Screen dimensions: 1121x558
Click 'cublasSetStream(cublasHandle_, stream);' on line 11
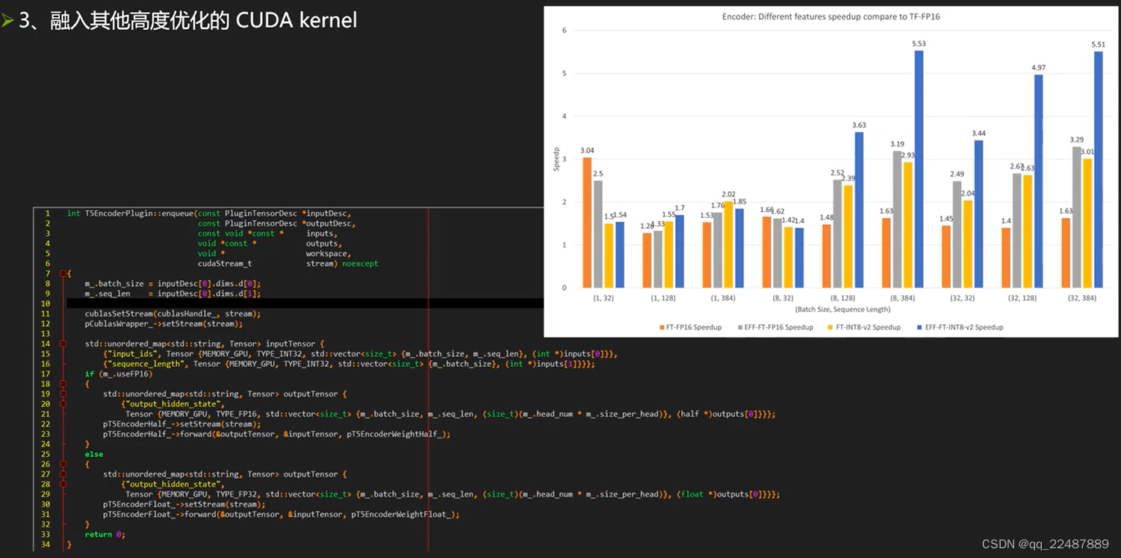tap(173, 314)
